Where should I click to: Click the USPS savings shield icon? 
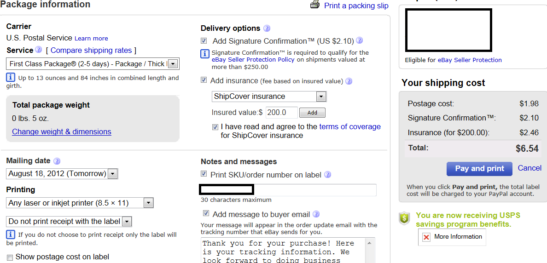(x=404, y=218)
